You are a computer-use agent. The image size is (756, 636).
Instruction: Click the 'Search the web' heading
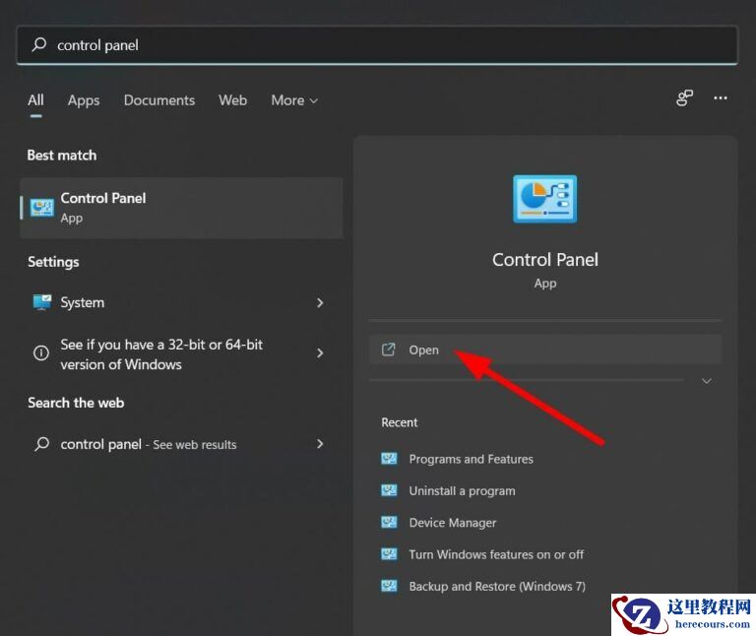[x=76, y=403]
